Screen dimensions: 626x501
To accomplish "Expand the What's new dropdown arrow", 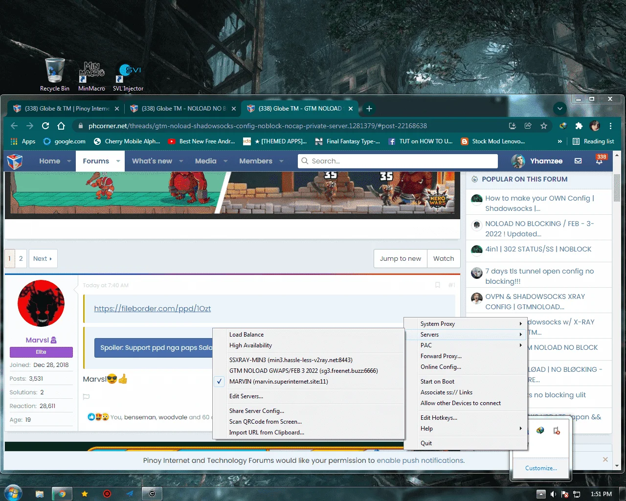I will (181, 161).
